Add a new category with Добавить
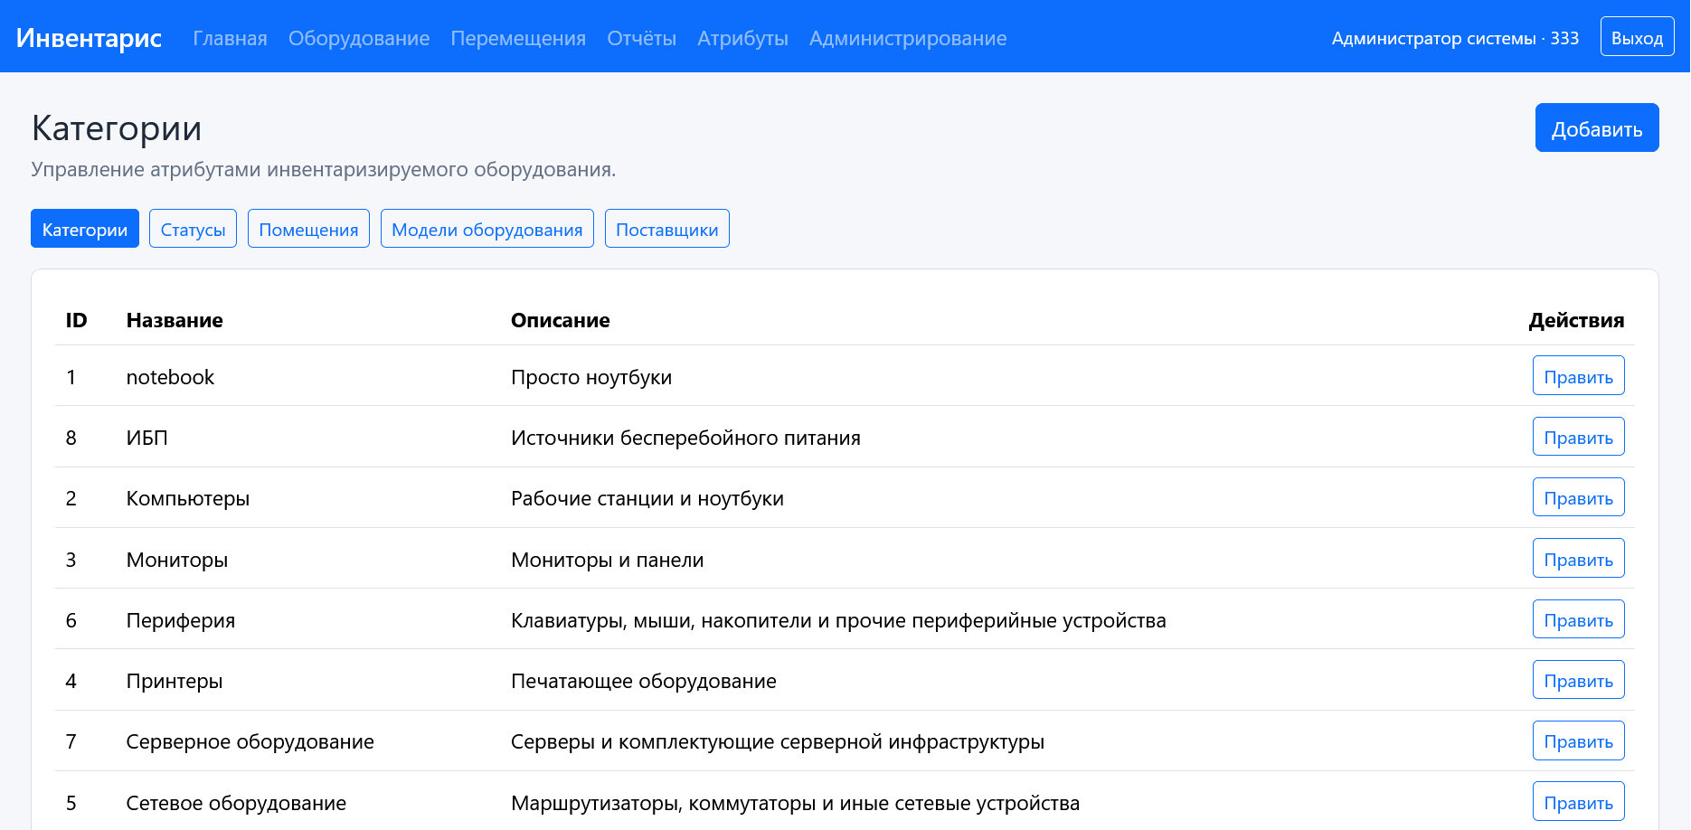The height and width of the screenshot is (830, 1691). tap(1597, 128)
